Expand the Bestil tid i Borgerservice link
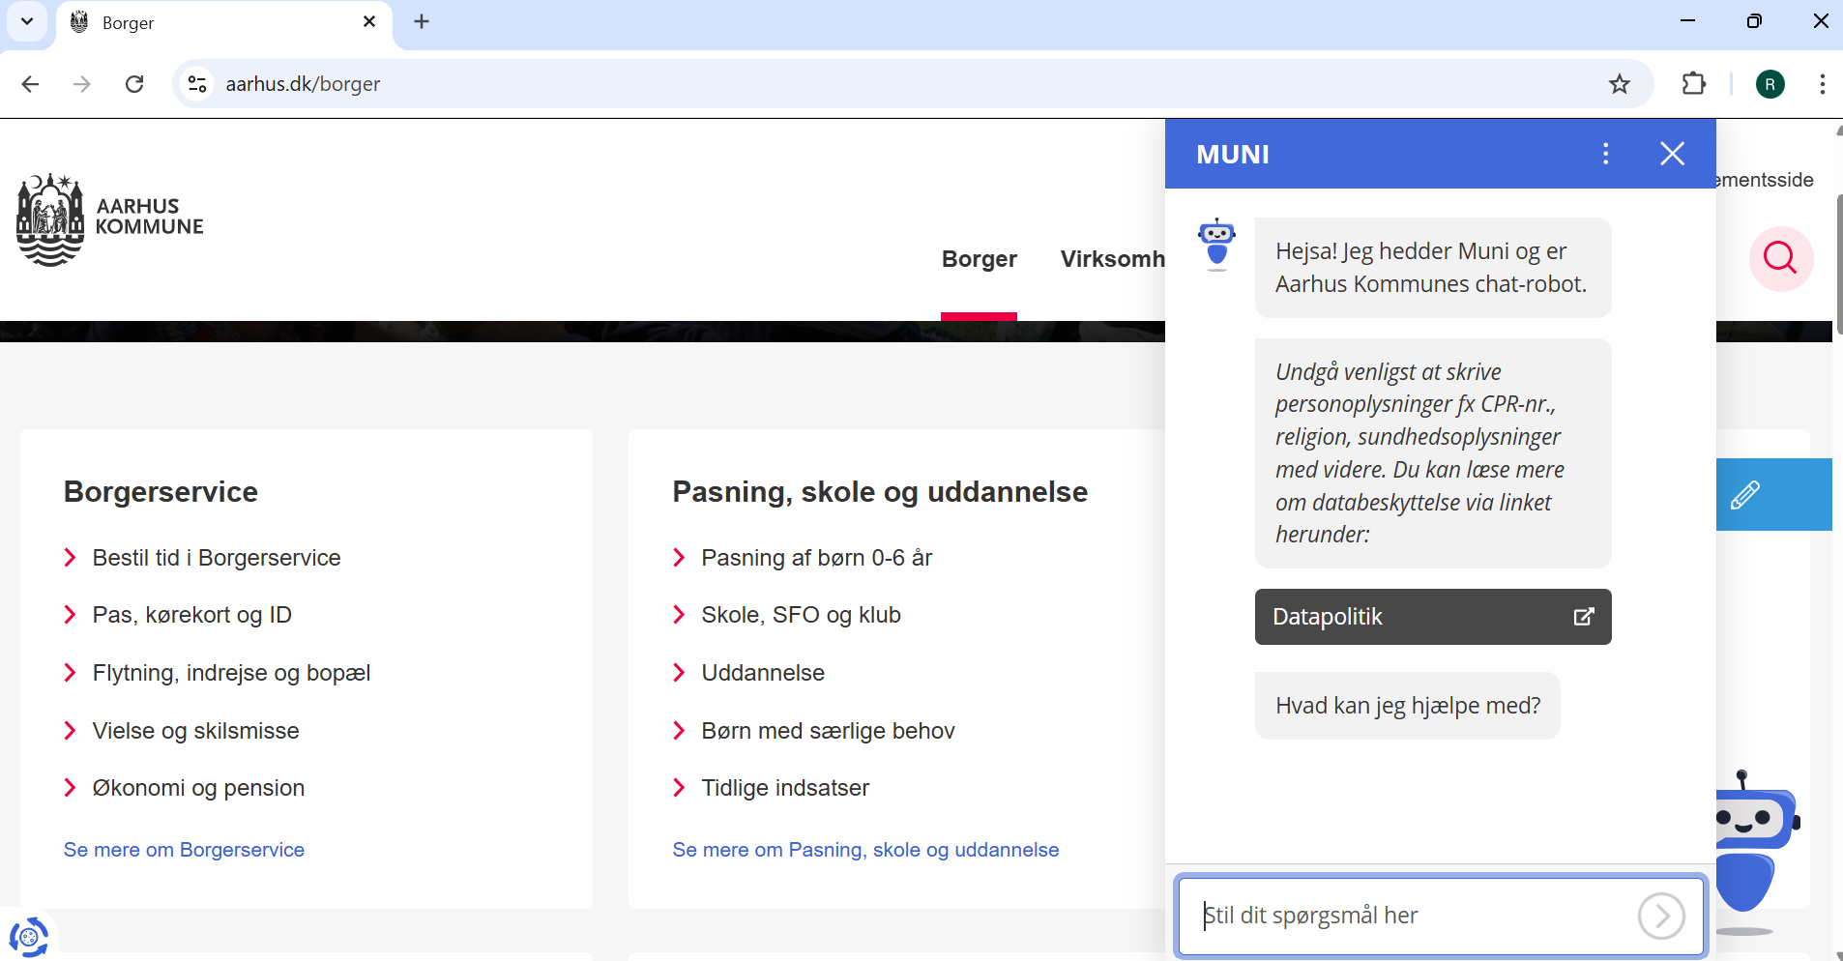 [x=216, y=558]
